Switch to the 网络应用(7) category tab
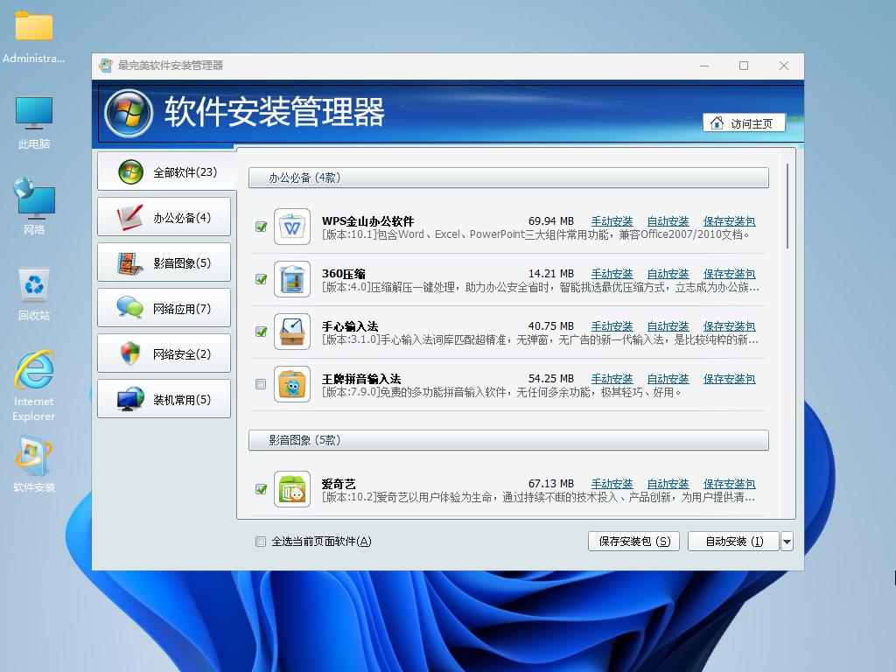The height and width of the screenshot is (672, 896). 164,309
